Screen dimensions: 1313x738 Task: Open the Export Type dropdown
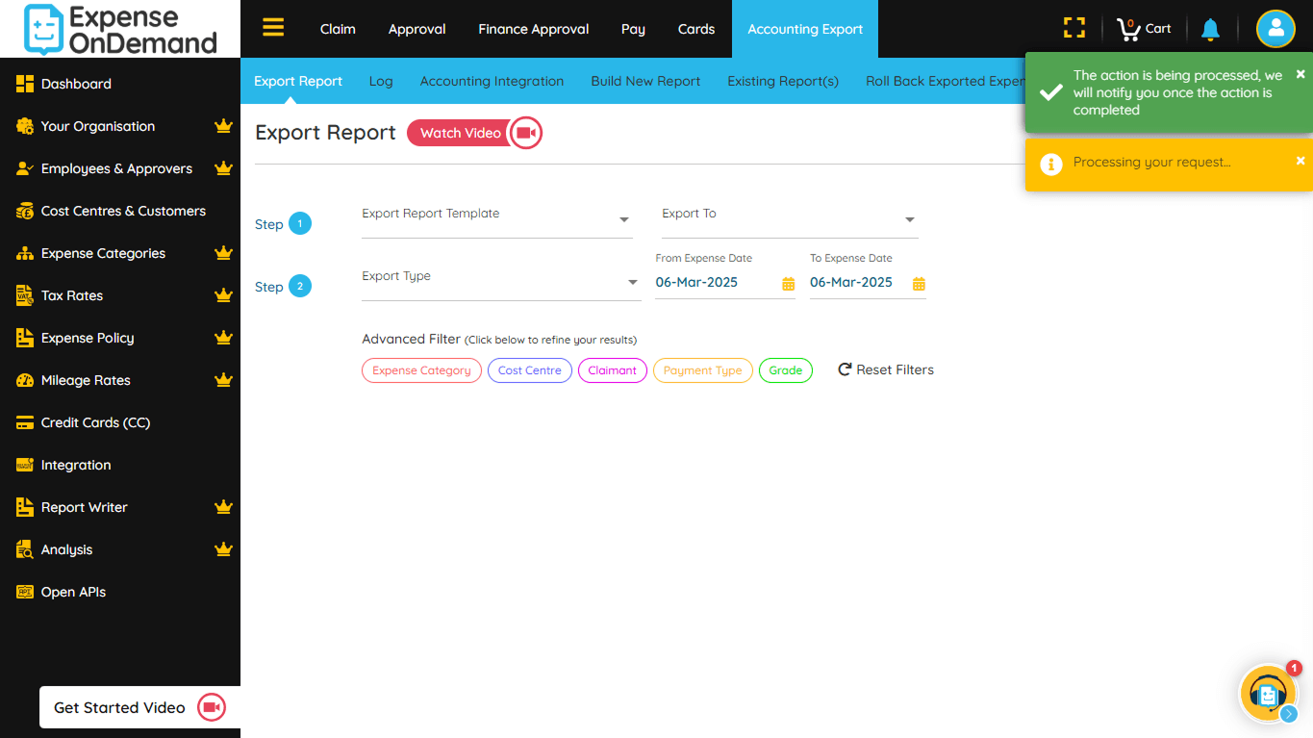(501, 282)
